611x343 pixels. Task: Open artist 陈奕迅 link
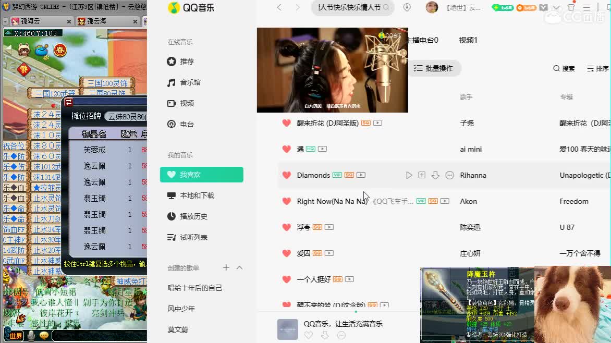(x=470, y=227)
